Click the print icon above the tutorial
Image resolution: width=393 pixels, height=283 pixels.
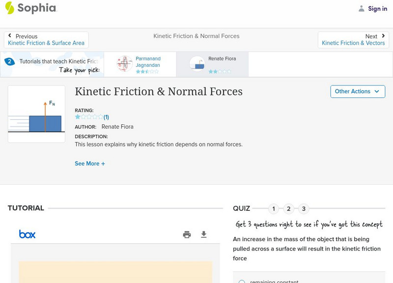pos(187,234)
